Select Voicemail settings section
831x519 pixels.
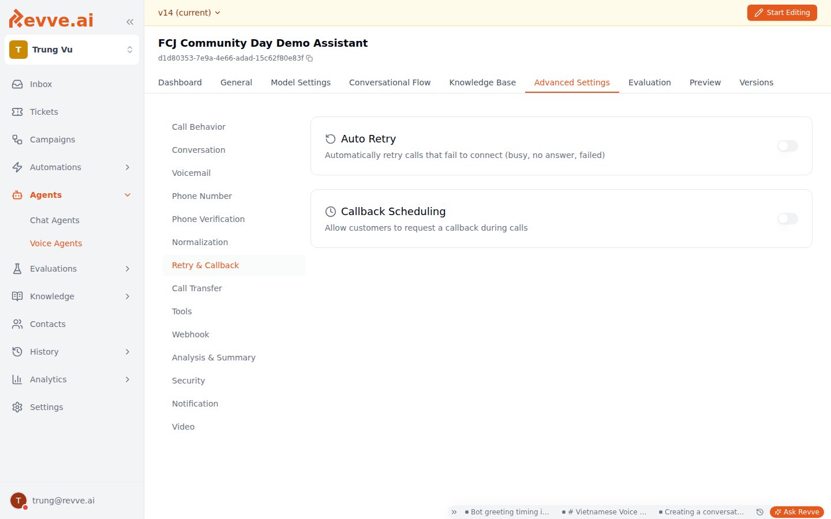pos(234,173)
